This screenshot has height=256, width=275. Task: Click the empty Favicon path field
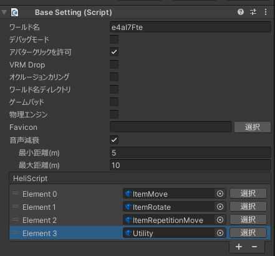tap(171, 127)
